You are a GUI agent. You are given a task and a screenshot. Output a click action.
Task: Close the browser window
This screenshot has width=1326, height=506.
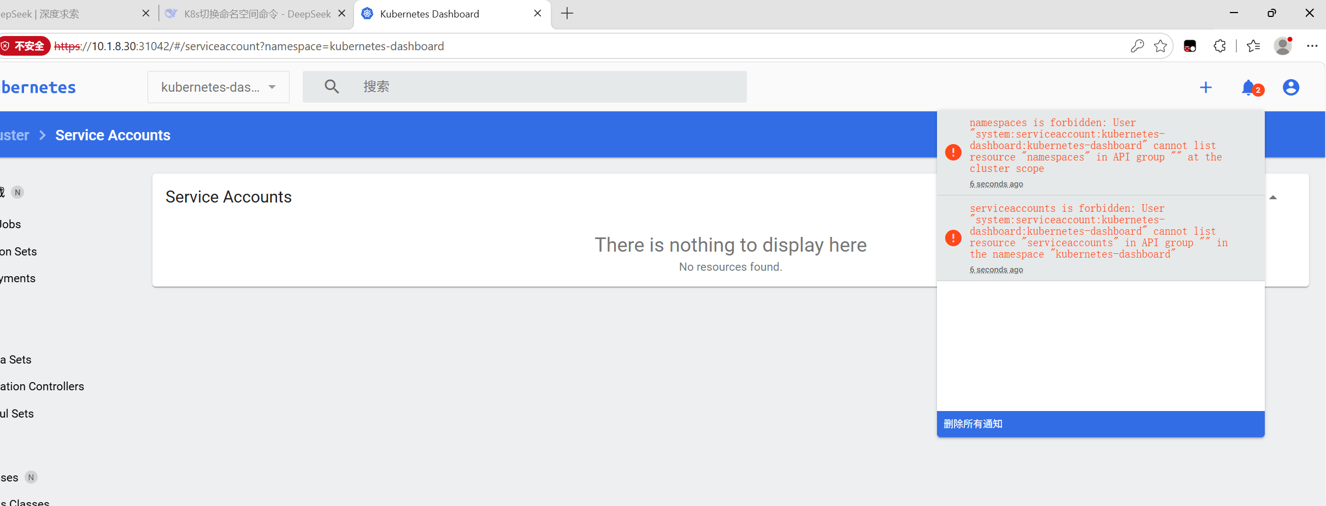pyautogui.click(x=1310, y=13)
